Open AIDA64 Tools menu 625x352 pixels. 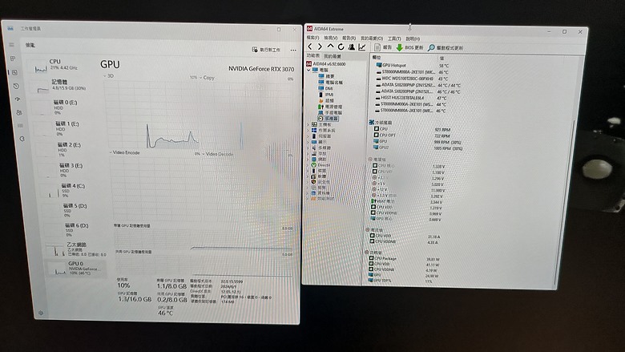click(394, 38)
